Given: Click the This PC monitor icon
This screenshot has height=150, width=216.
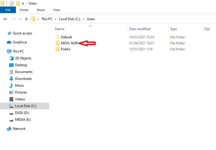Looking at the screenshot, I should click(x=9, y=51).
